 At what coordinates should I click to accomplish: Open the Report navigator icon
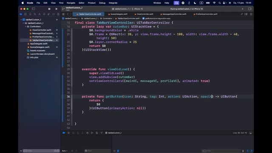pos(58,14)
